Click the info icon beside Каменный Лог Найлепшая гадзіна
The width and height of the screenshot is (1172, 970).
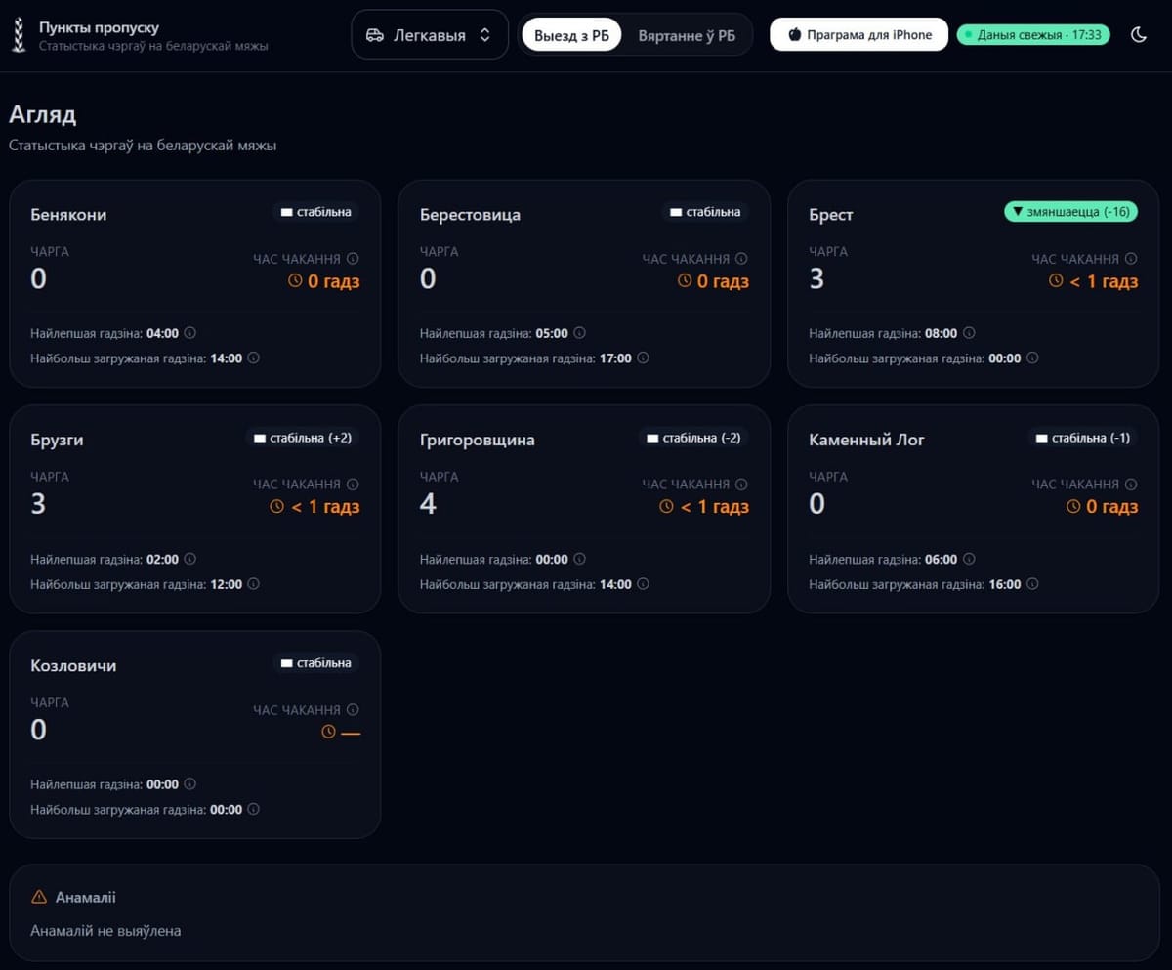969,559
